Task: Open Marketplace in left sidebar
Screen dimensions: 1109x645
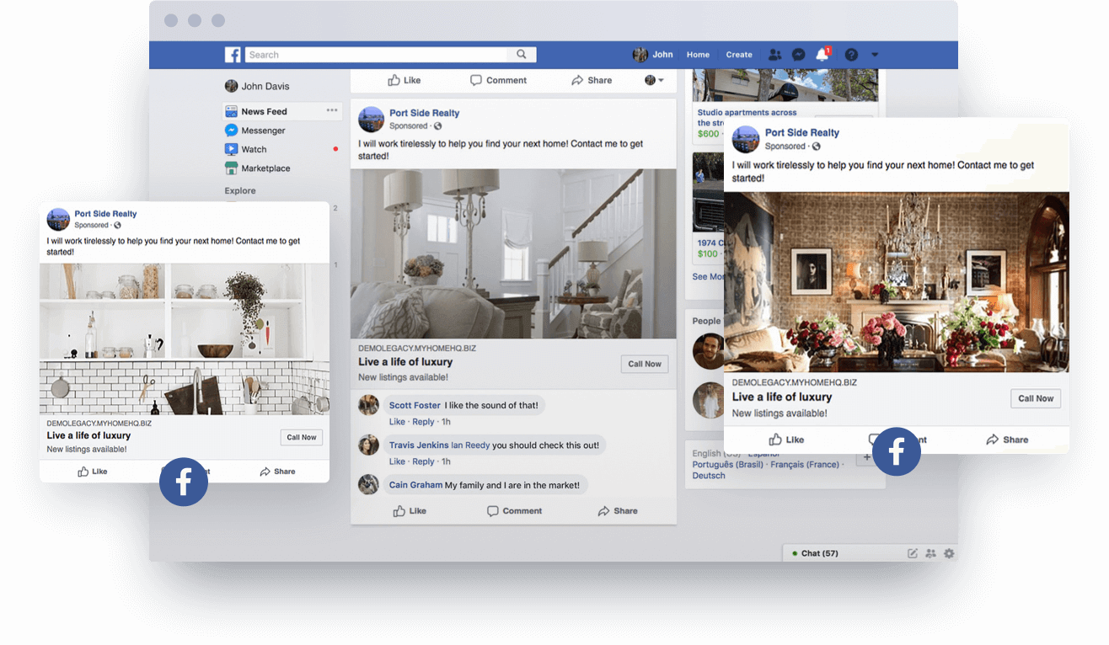Action: click(258, 168)
